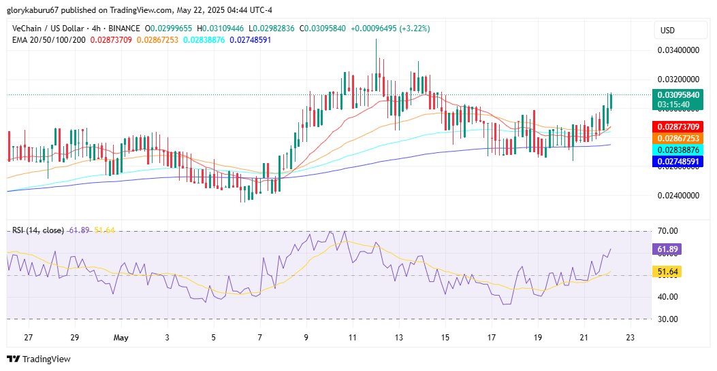Click the May label on the time axis
The image size is (717, 371).
tap(121, 338)
